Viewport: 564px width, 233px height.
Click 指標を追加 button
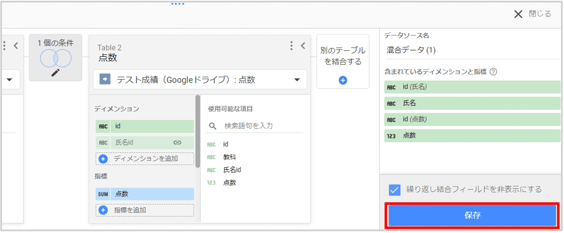click(x=145, y=210)
